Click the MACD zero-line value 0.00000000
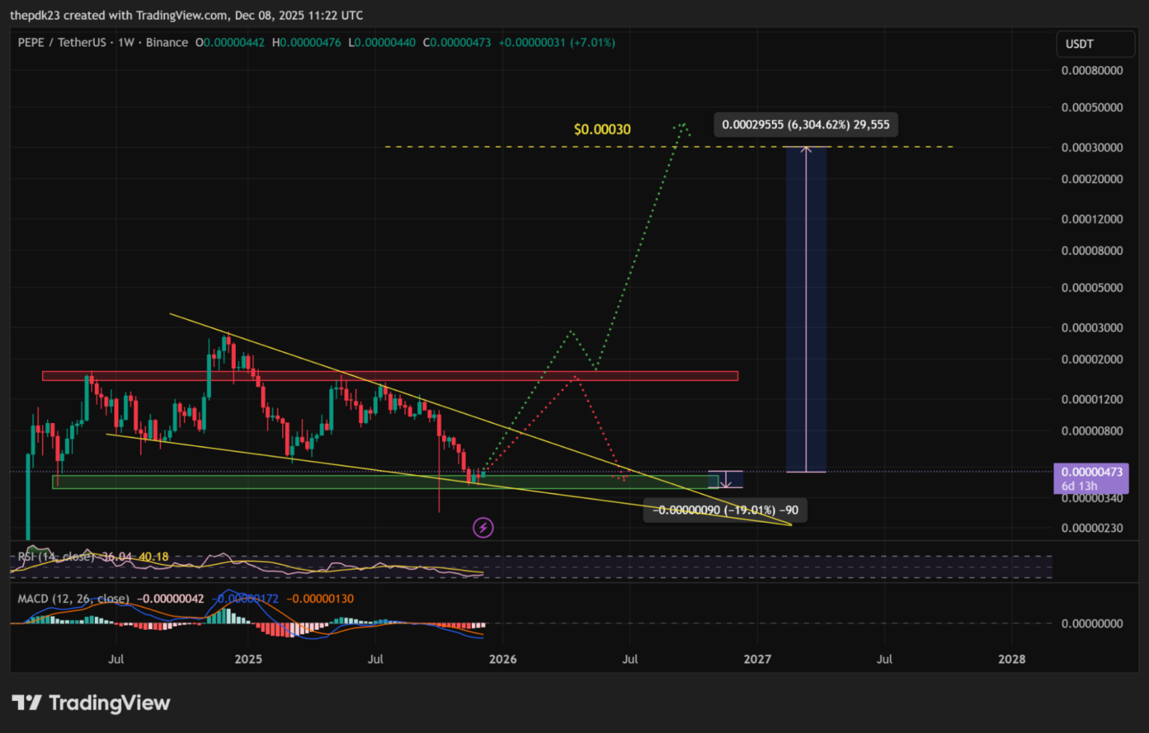 point(1091,623)
